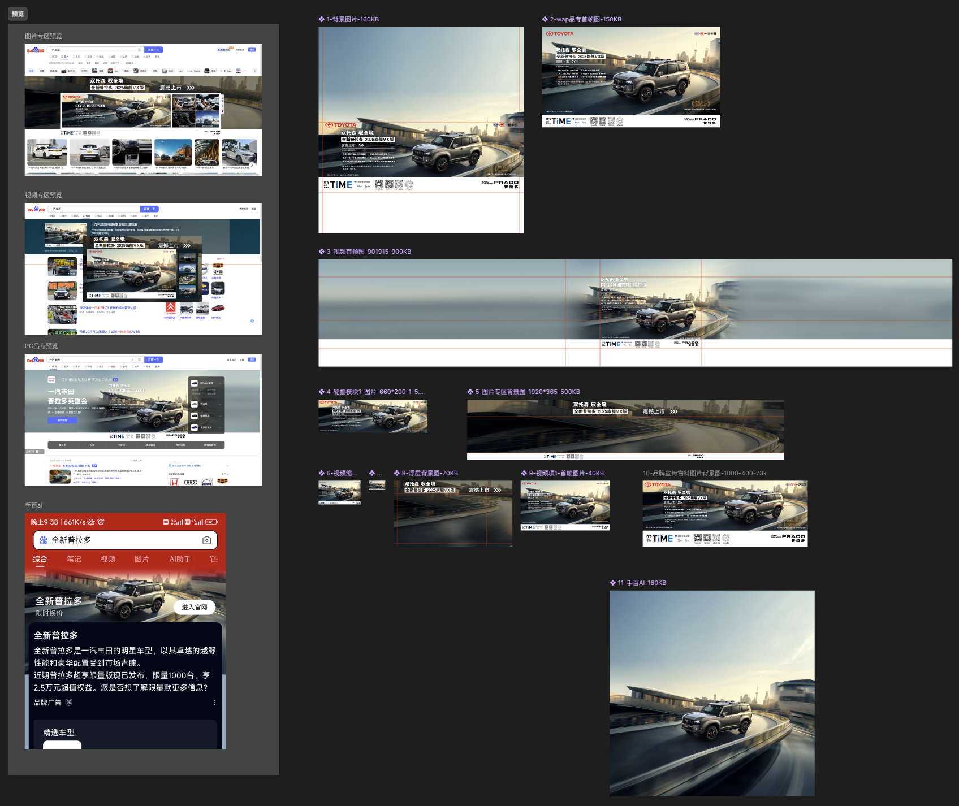Select frame label 3-视频首帧图-901915-900KB
This screenshot has width=959, height=806.
pos(369,252)
